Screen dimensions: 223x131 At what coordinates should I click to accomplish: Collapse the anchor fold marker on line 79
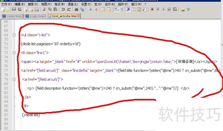(x=14, y=79)
